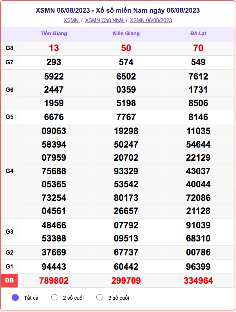Click the G1 row label
The width and height of the screenshot is (236, 312).
tap(9, 266)
